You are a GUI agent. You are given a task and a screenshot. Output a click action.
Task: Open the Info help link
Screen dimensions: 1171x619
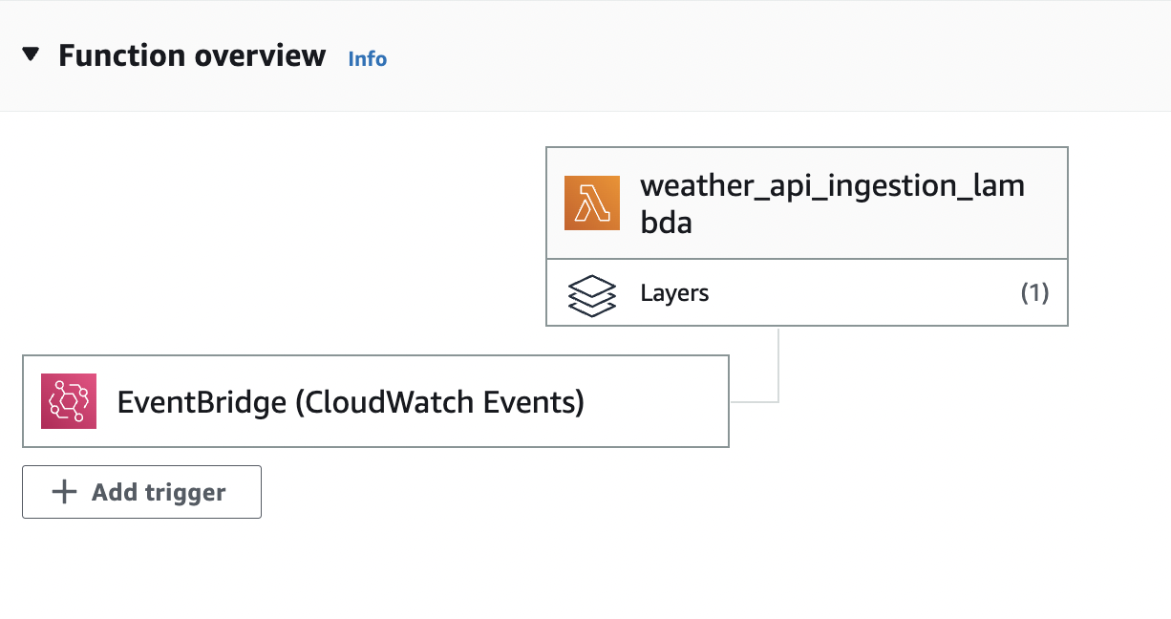tap(367, 58)
